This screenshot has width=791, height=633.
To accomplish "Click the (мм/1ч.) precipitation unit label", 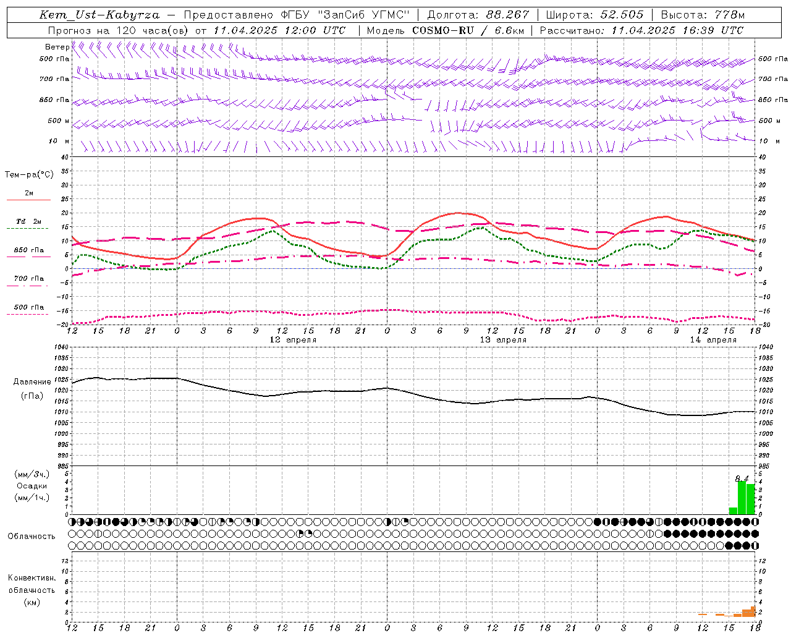I will coord(32,497).
